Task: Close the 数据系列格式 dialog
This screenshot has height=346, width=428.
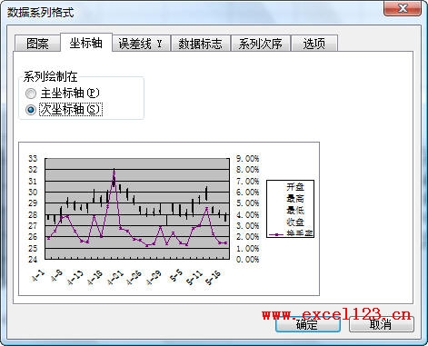Action: [403, 8]
